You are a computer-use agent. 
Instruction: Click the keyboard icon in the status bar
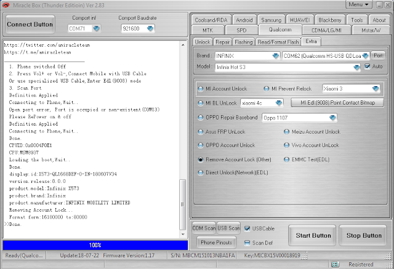pos(334,265)
